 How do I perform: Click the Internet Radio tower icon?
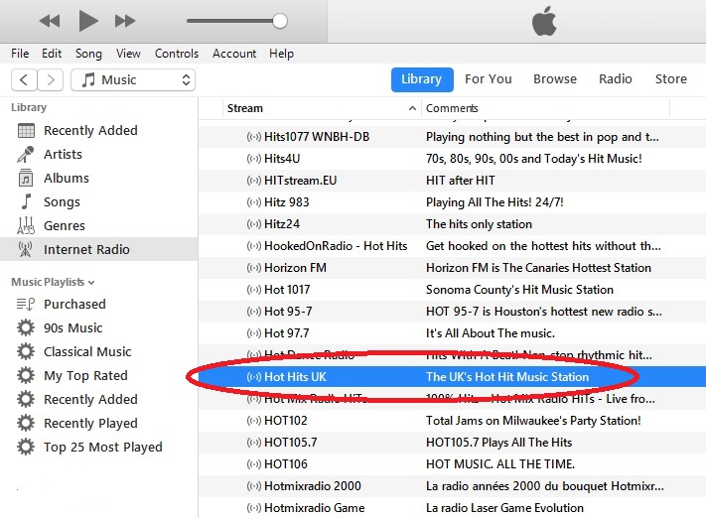[x=26, y=249]
